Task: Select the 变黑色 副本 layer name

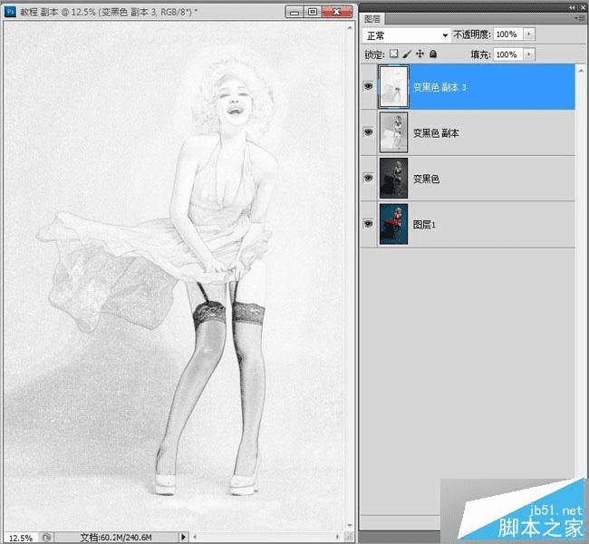Action: (436, 133)
